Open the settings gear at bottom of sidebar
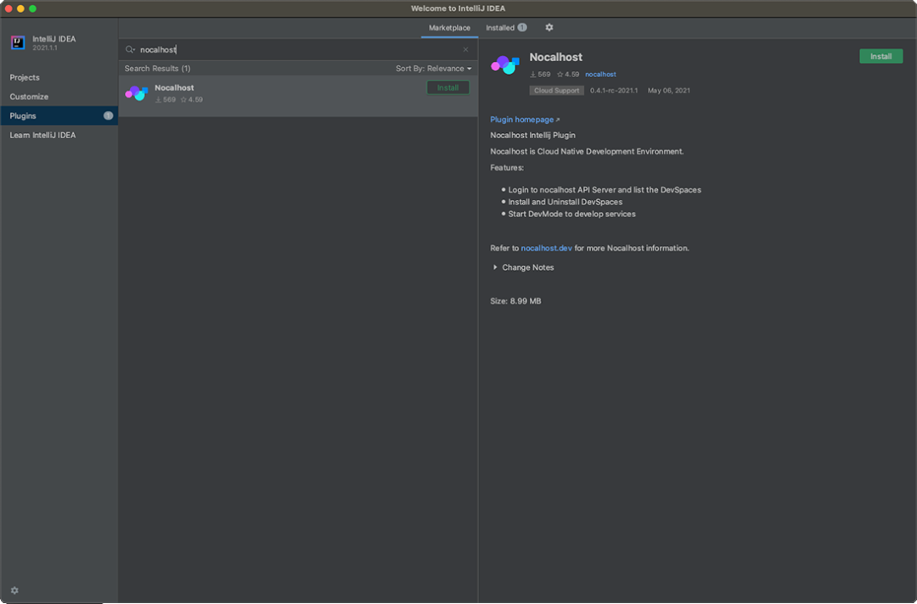 pos(14,590)
